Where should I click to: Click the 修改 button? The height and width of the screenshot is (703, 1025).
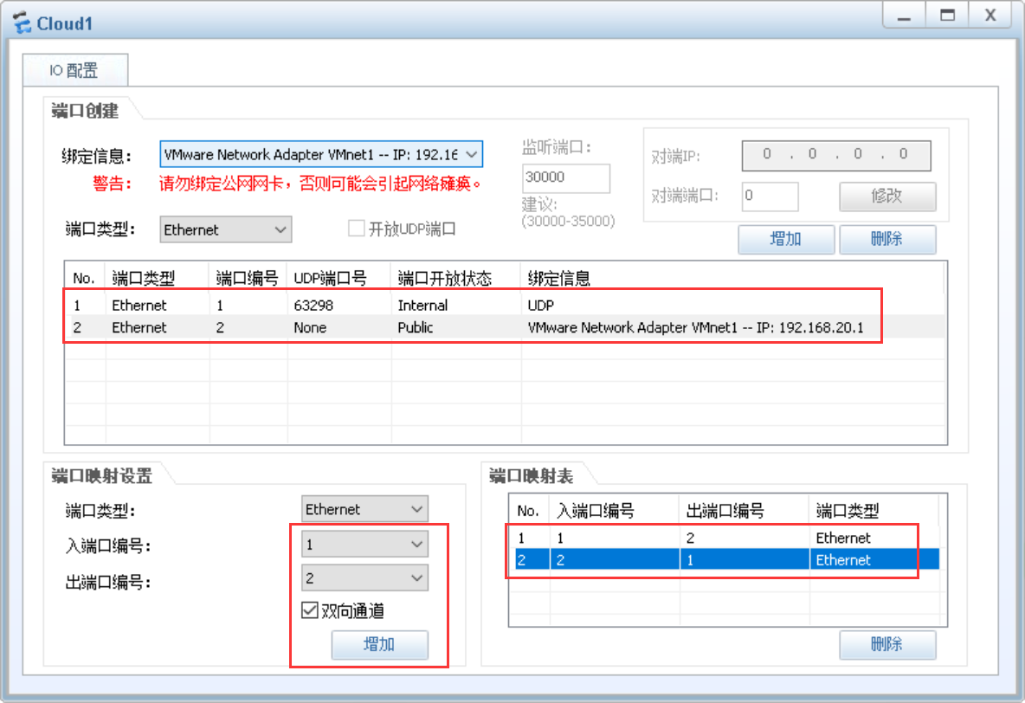(x=887, y=197)
